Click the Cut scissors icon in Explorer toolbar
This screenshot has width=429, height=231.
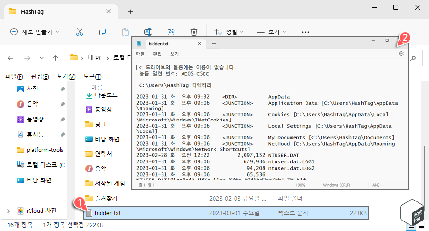(x=80, y=32)
